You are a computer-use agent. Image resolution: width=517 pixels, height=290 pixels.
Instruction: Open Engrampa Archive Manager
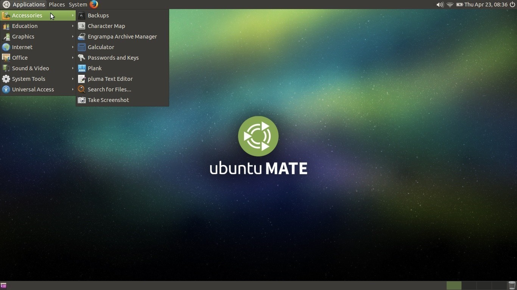pyautogui.click(x=122, y=37)
